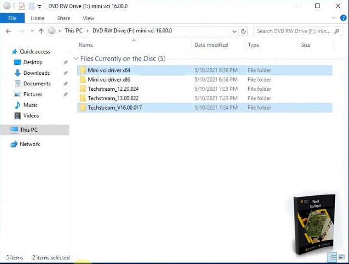Click This PC in the address breadcrumb

73,31
